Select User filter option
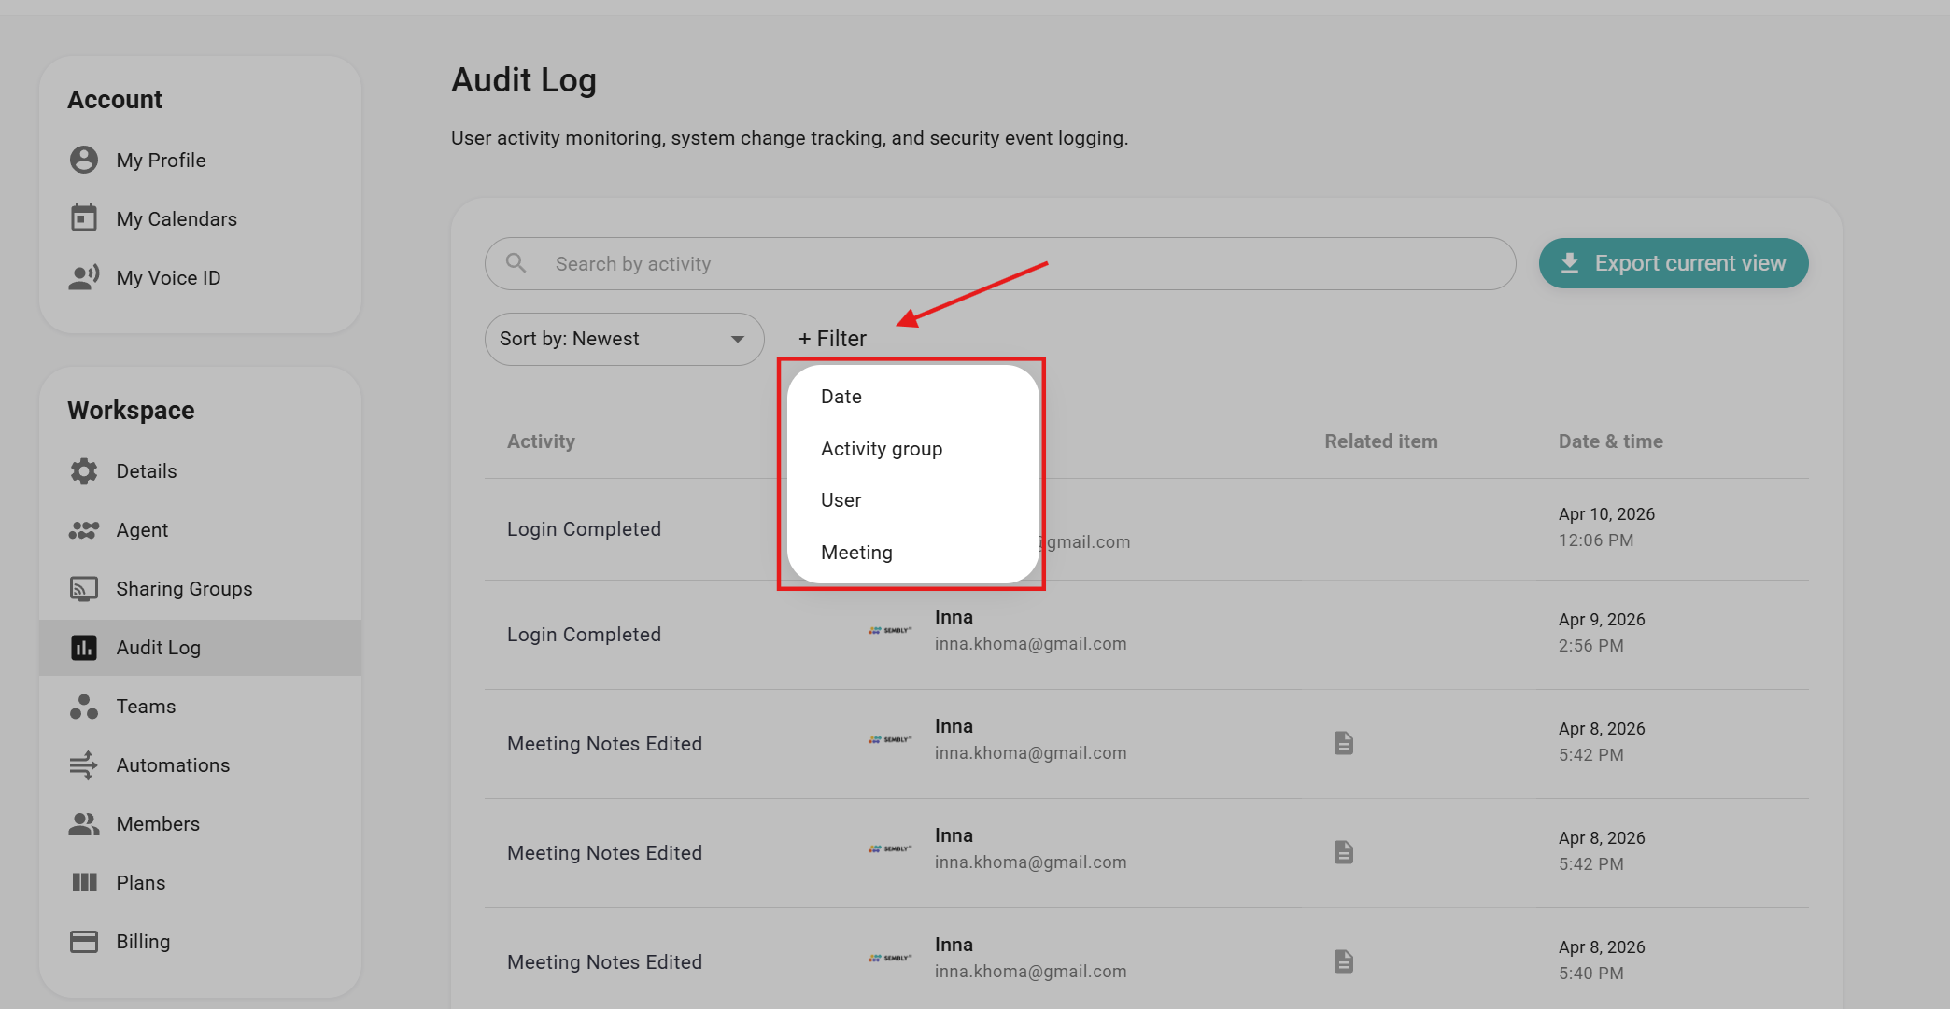1950x1009 pixels. point(841,500)
